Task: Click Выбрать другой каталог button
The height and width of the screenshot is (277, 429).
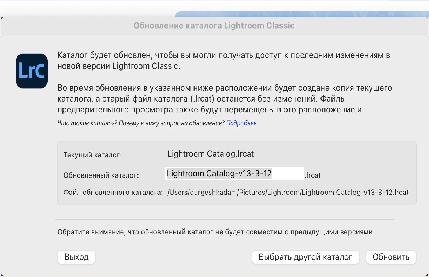Action: (305, 257)
